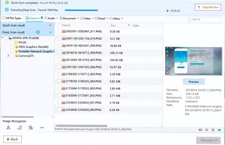Open more Image Recognizer options
The height and width of the screenshot is (145, 225).
(x=42, y=127)
